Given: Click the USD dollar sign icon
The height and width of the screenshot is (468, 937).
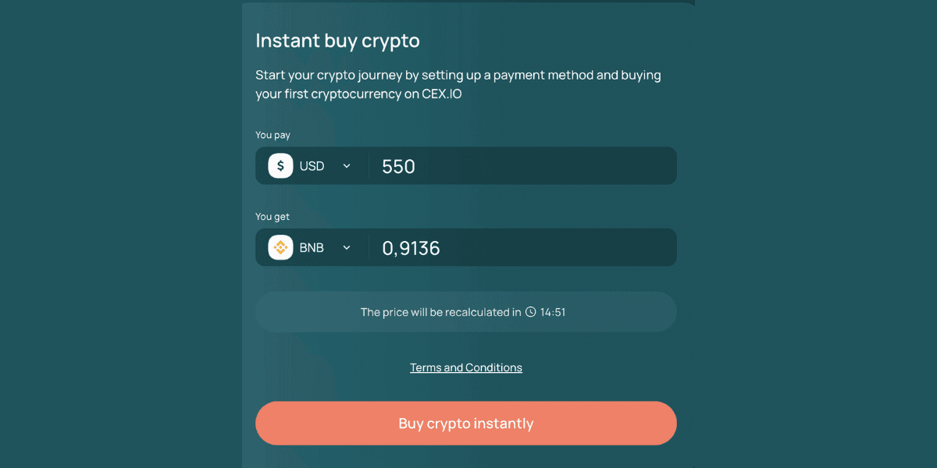Looking at the screenshot, I should pos(280,166).
